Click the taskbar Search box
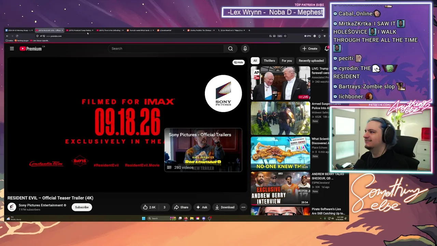This screenshot has width=437, height=246. tap(162, 218)
